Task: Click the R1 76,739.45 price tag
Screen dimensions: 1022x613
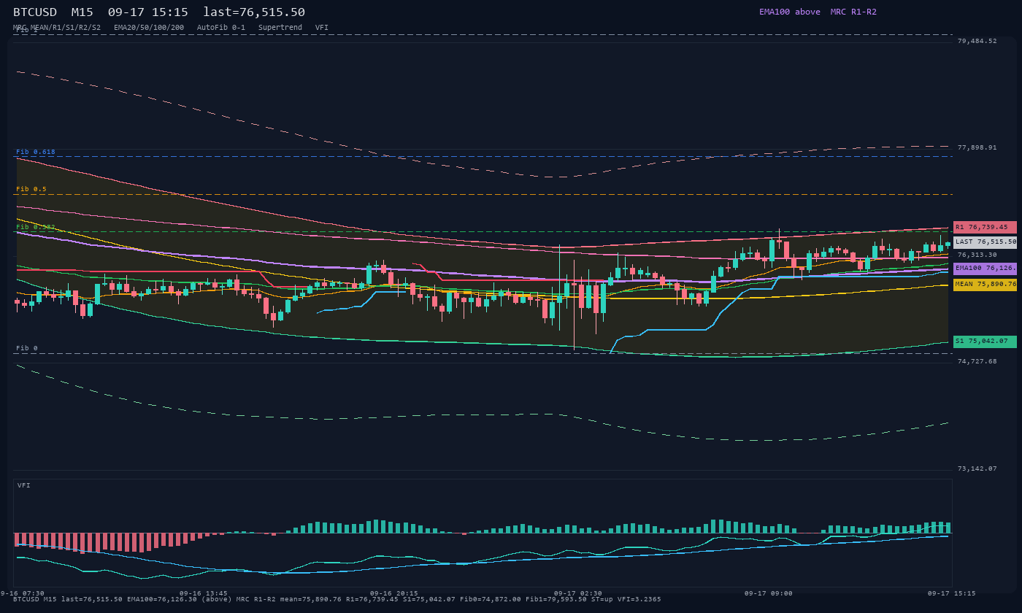Action: tap(985, 227)
